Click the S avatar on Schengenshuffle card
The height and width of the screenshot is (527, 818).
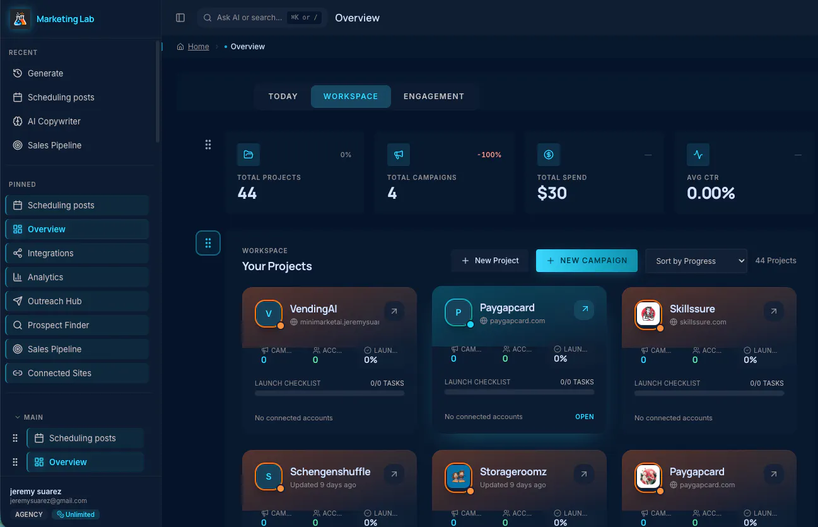point(269,477)
